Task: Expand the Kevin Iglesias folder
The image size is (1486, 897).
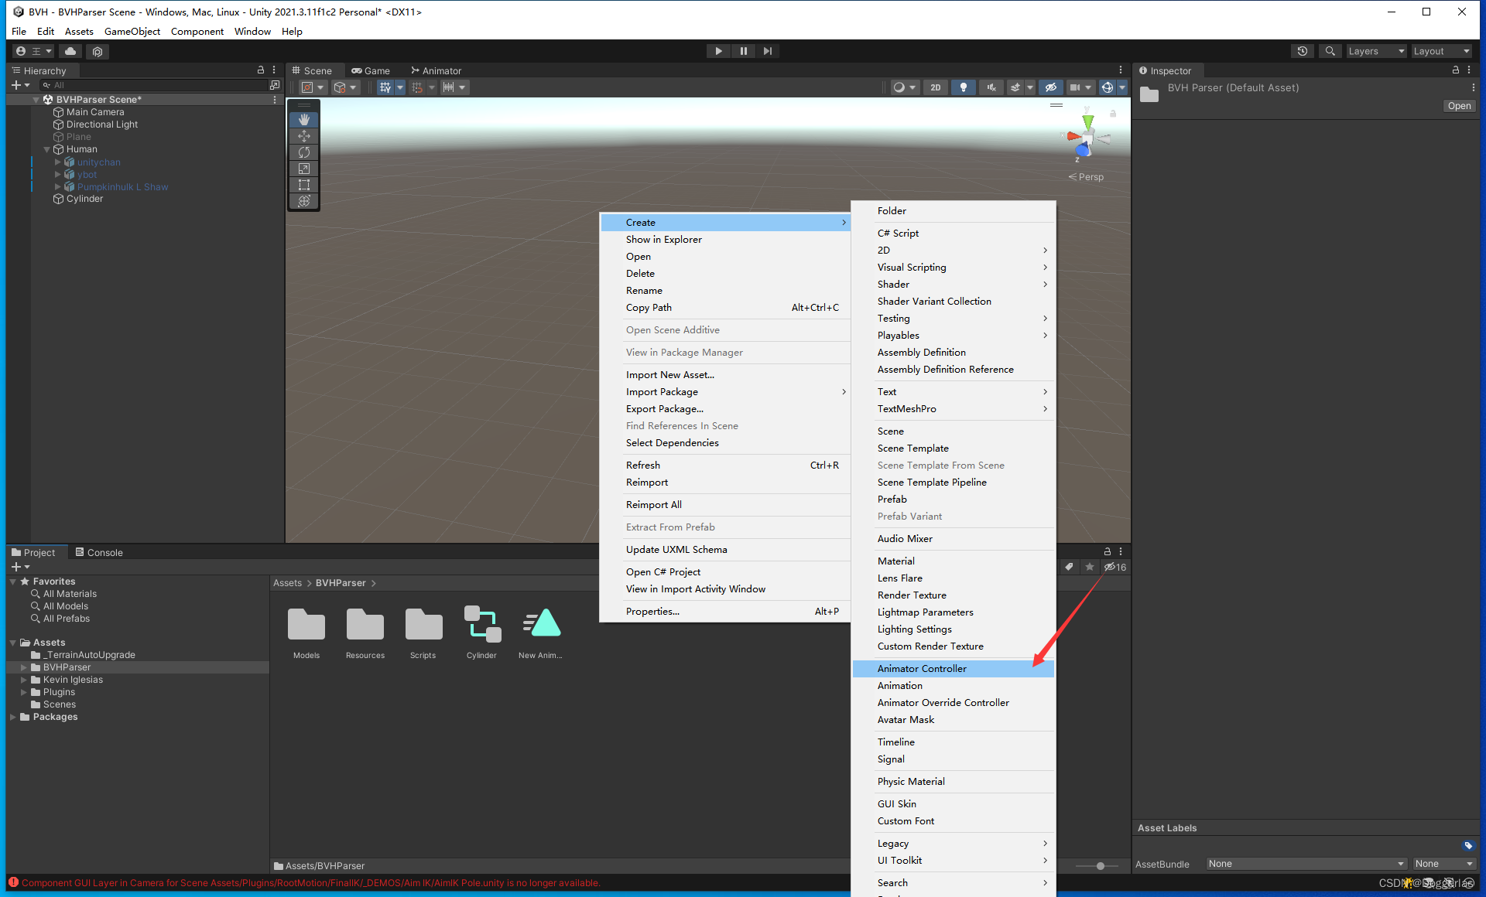Action: click(24, 680)
